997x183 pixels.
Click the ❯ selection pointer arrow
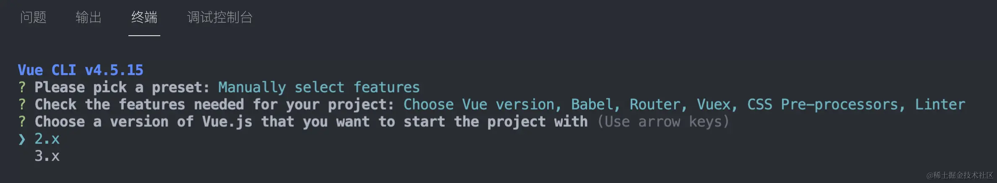click(x=22, y=139)
